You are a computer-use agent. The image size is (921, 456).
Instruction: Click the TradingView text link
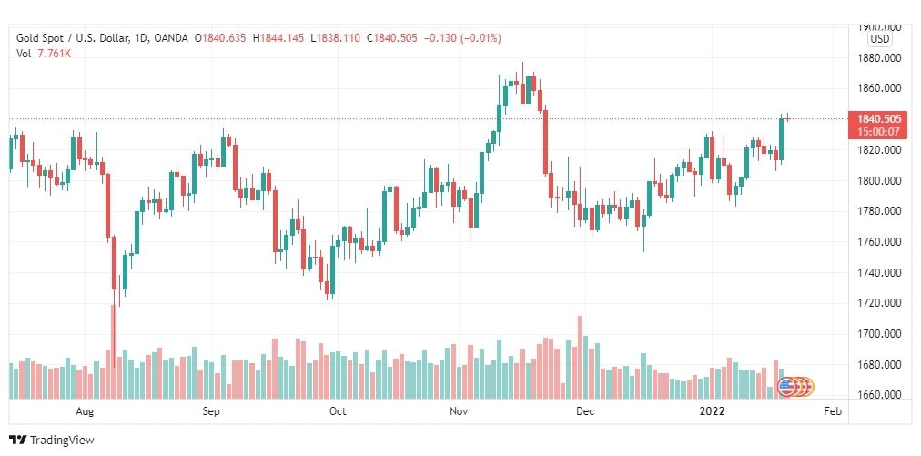click(62, 441)
